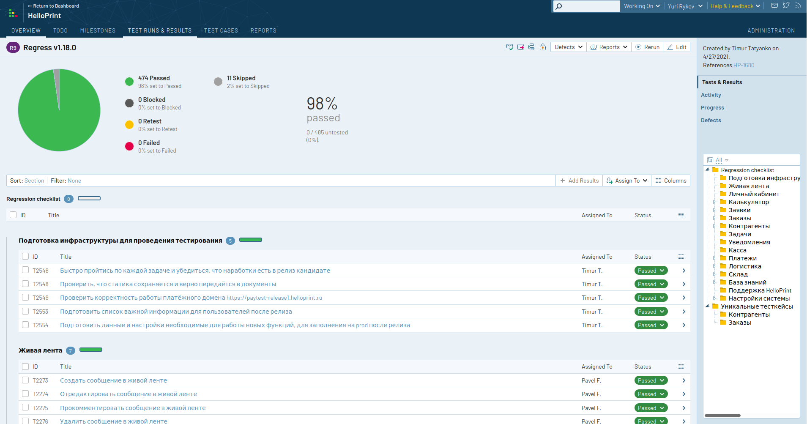Switch to the OVERVIEW tab
The height and width of the screenshot is (424, 807).
[26, 30]
